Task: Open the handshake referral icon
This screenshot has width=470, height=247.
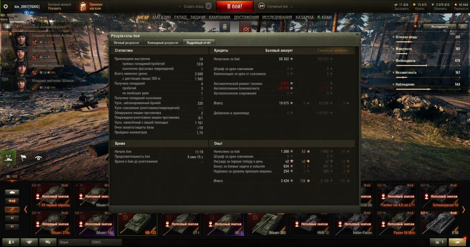Action: [x=29, y=242]
